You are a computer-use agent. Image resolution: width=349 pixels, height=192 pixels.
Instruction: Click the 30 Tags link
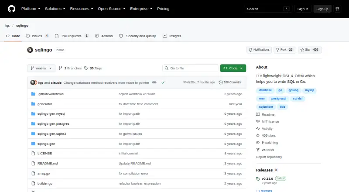pos(93,68)
